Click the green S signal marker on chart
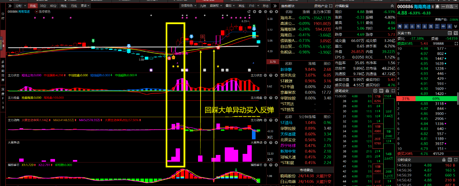459x186 pixels. click(93, 41)
